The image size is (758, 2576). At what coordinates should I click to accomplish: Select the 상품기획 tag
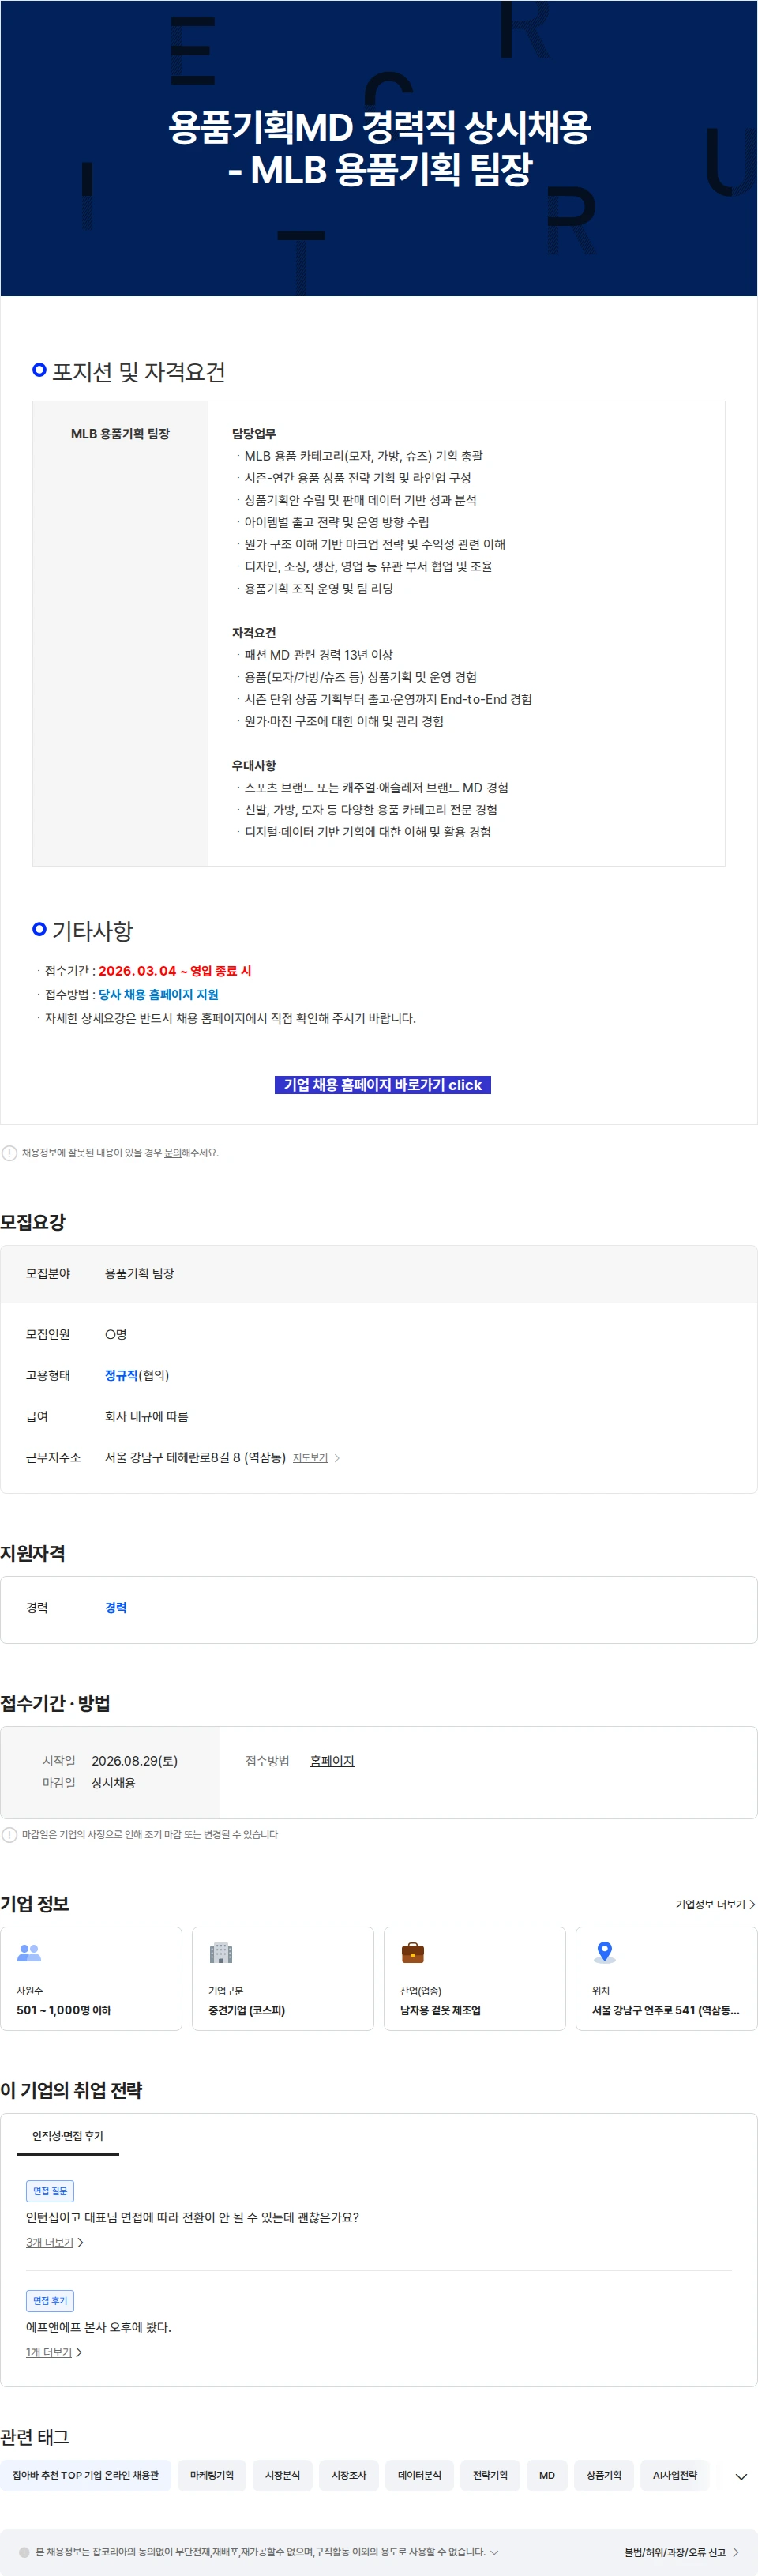604,2475
